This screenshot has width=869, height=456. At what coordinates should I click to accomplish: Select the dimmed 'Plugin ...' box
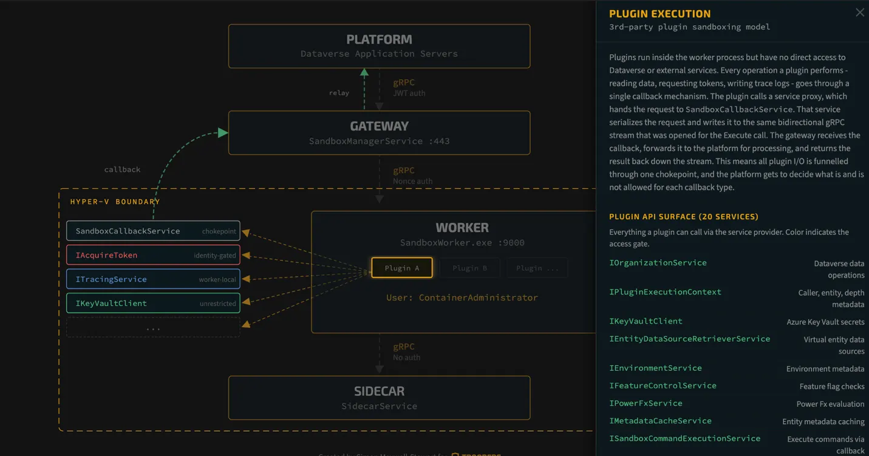click(x=537, y=268)
